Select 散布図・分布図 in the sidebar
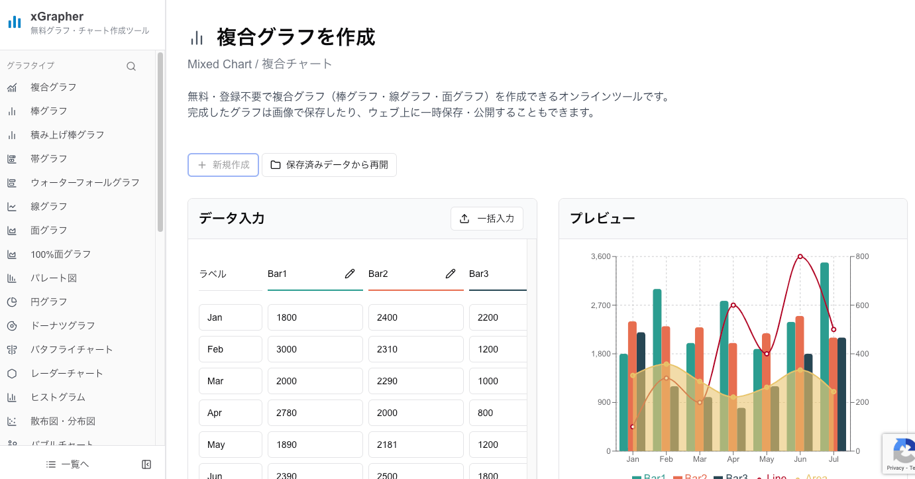Viewport: 915px width, 479px height. 62,421
